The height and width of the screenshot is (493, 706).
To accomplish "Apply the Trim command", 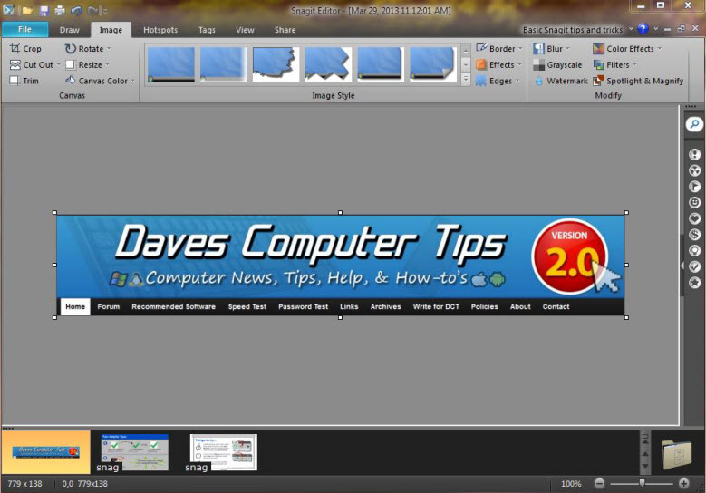I will (24, 81).
